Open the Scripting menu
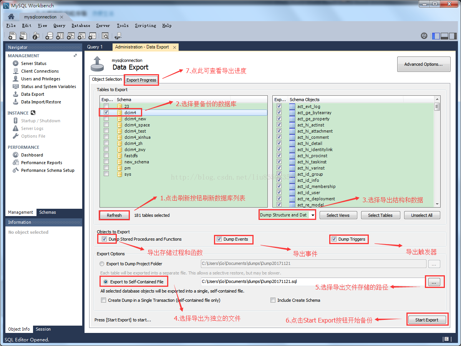 coord(145,25)
